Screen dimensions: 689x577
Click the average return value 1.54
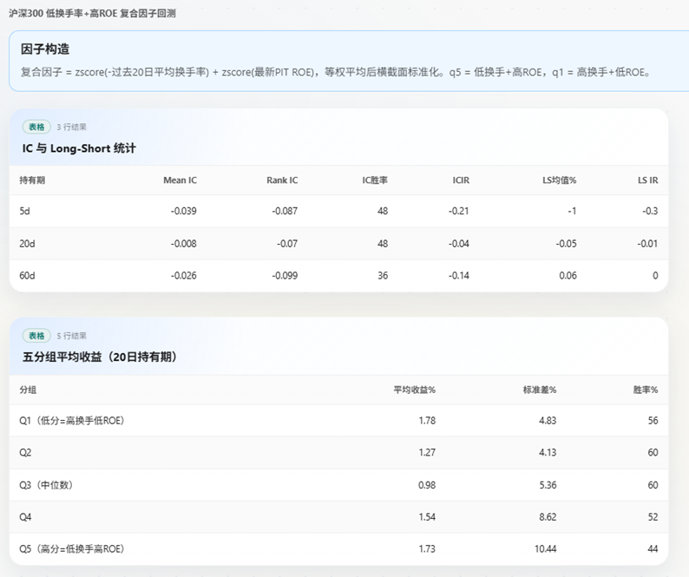pyautogui.click(x=427, y=517)
